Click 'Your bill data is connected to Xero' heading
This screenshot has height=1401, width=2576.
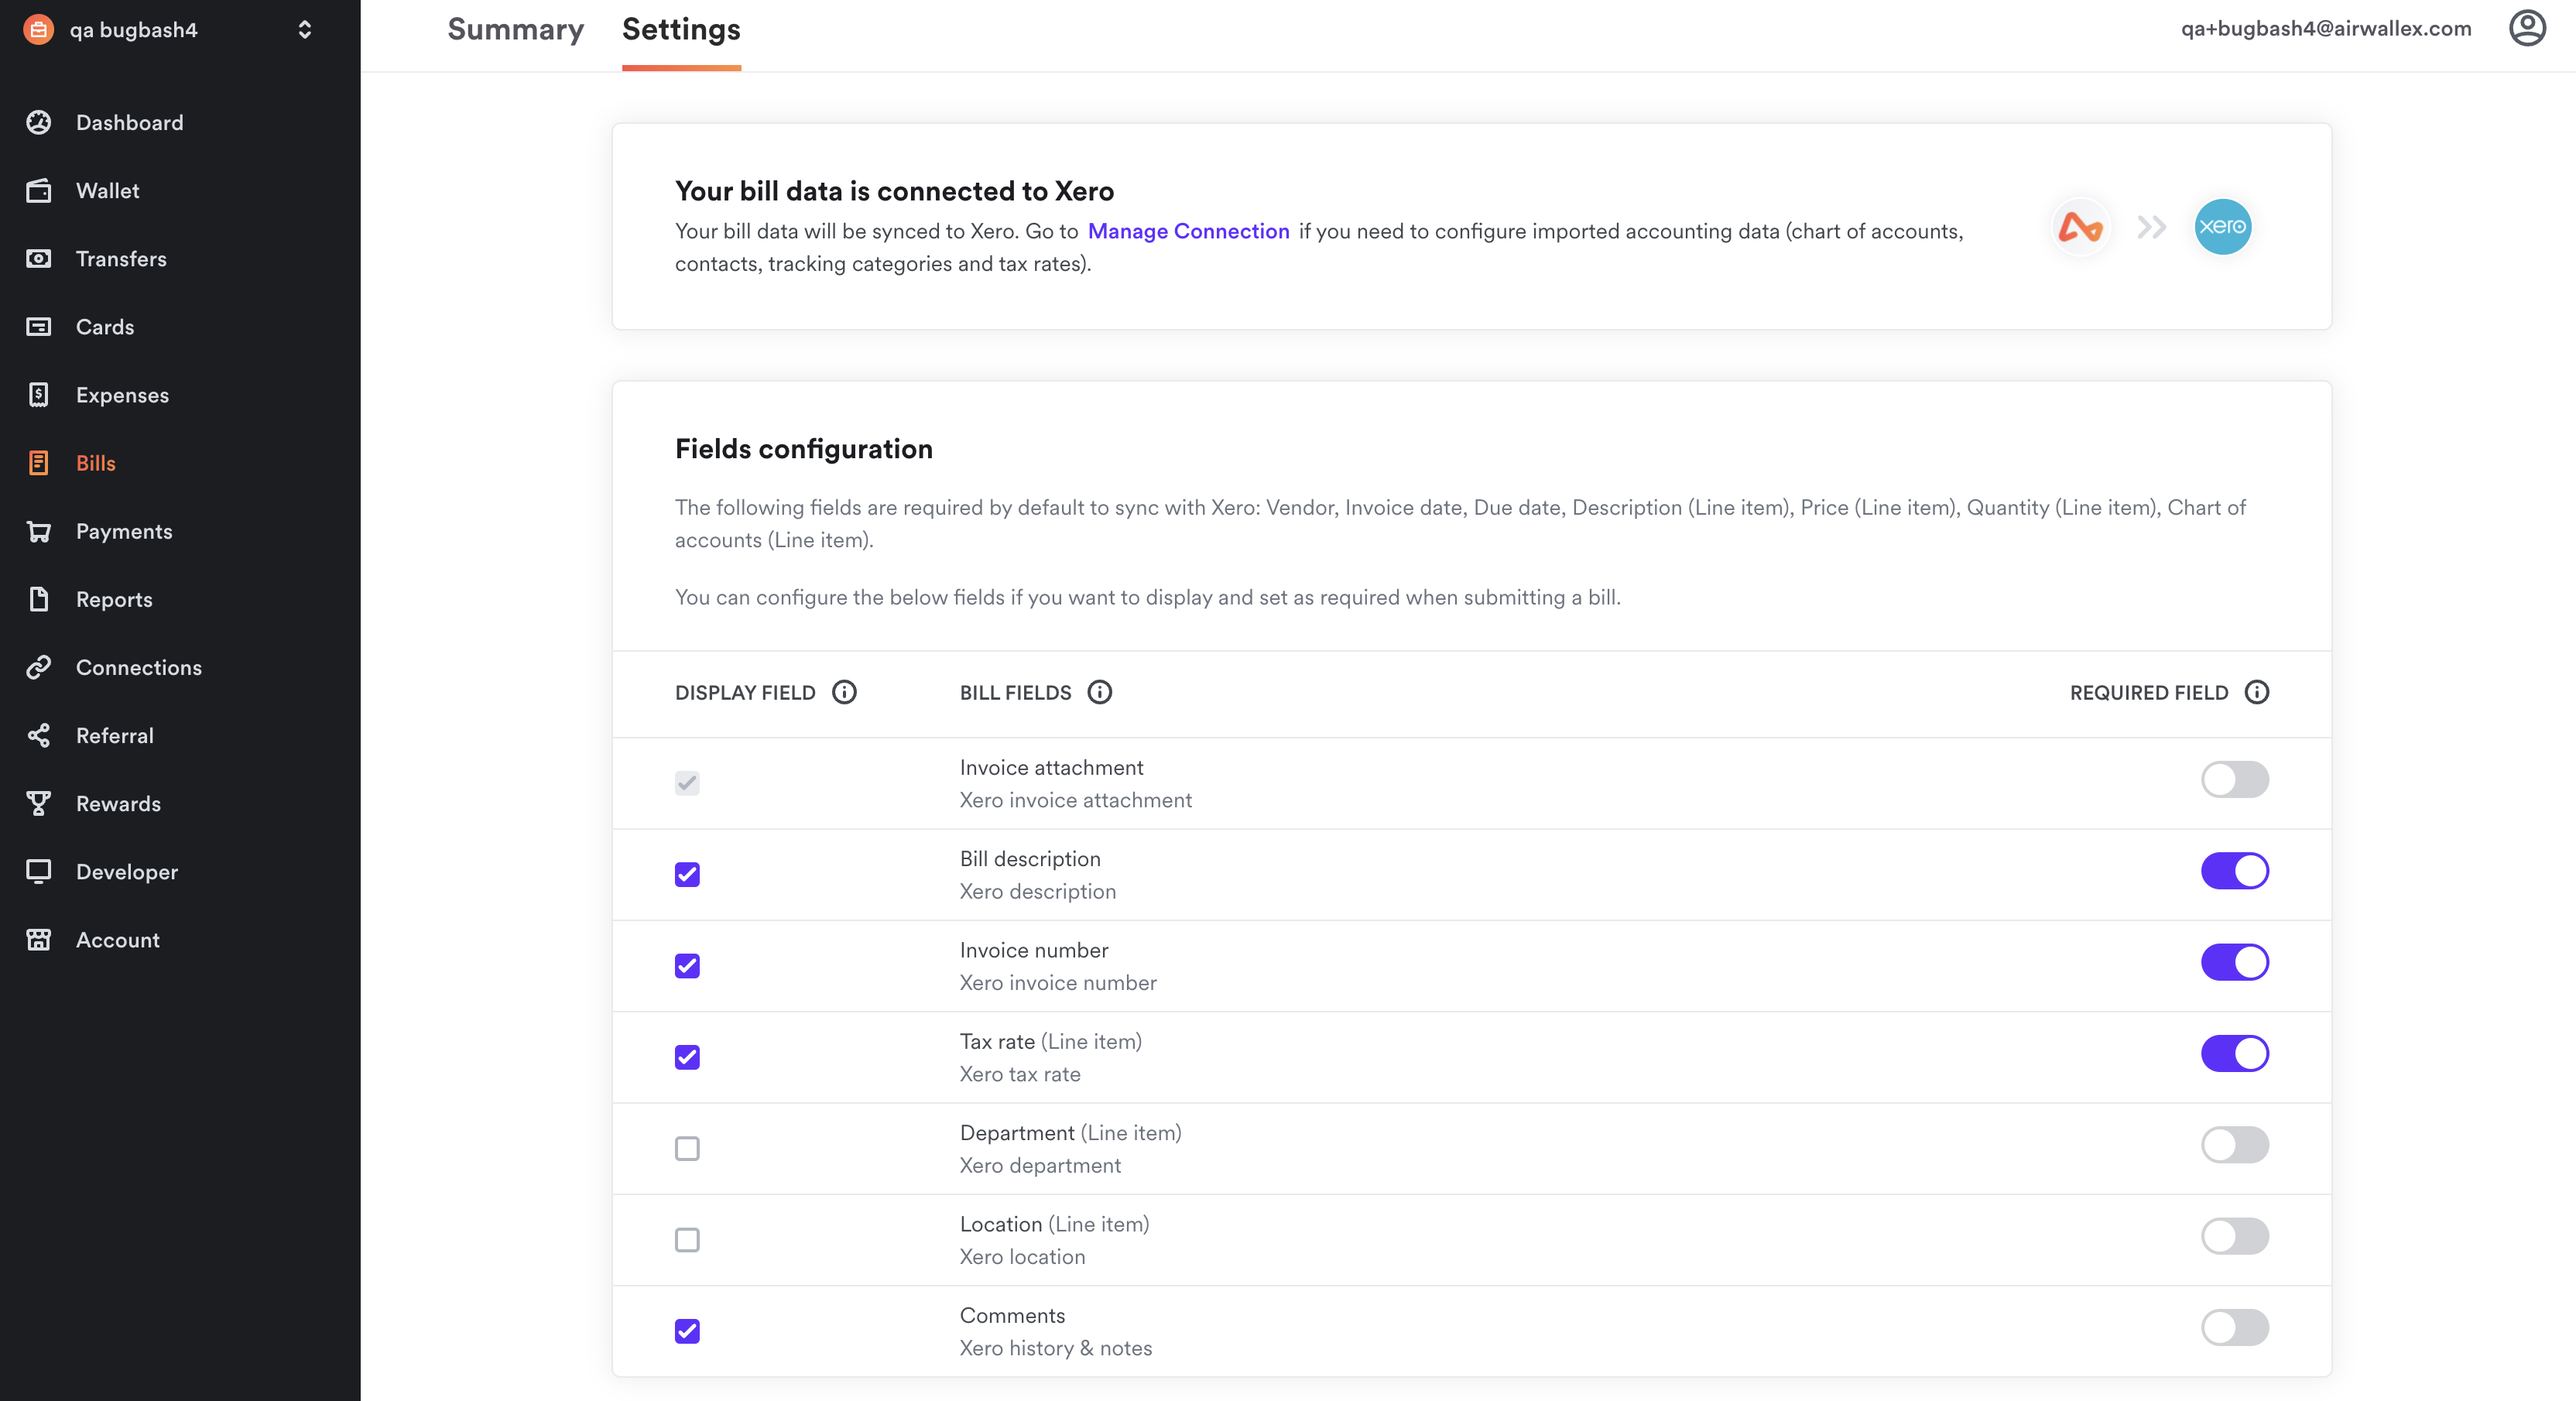click(894, 191)
